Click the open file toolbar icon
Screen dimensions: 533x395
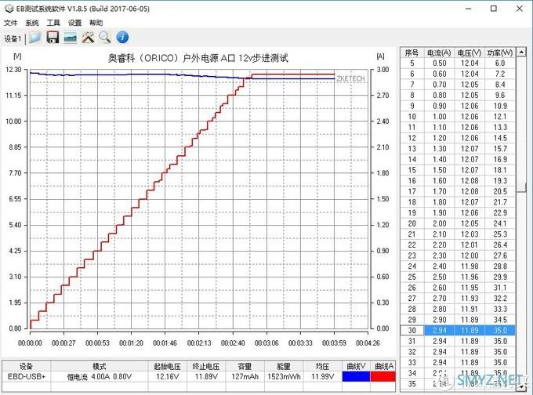click(35, 38)
